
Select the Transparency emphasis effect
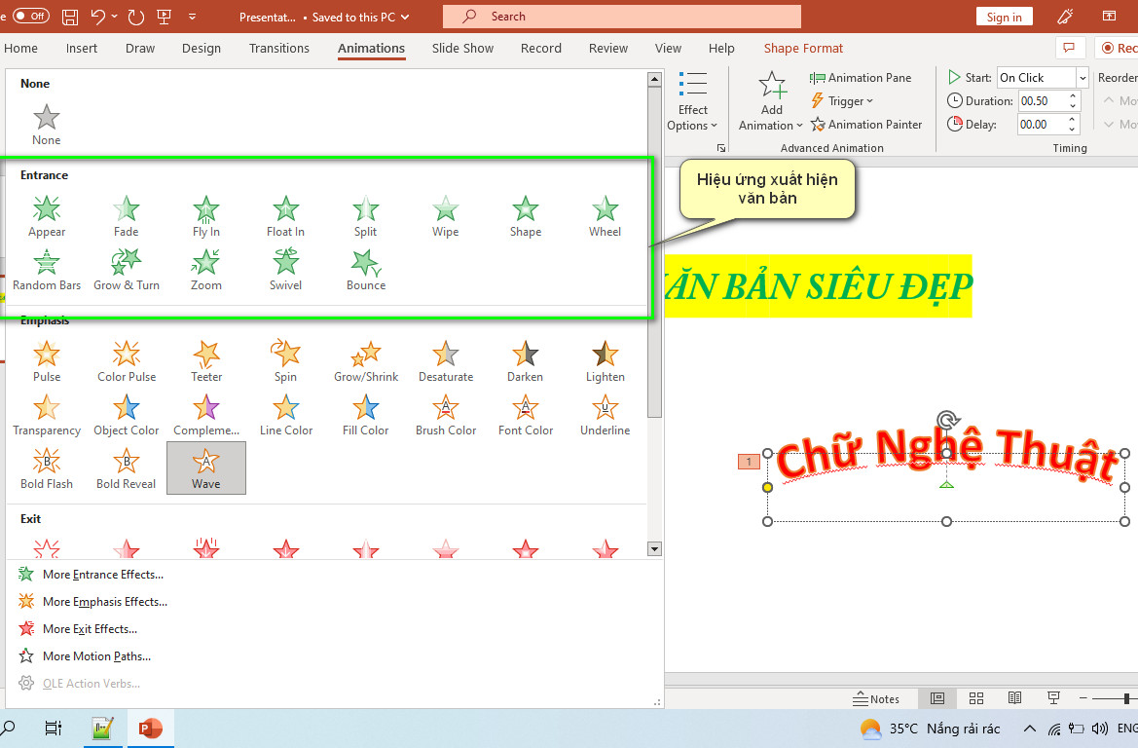click(x=47, y=416)
